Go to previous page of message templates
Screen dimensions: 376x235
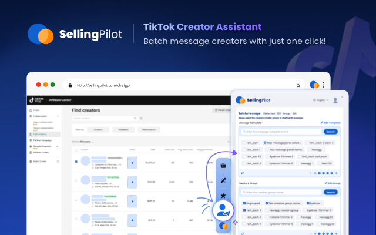click(311, 173)
